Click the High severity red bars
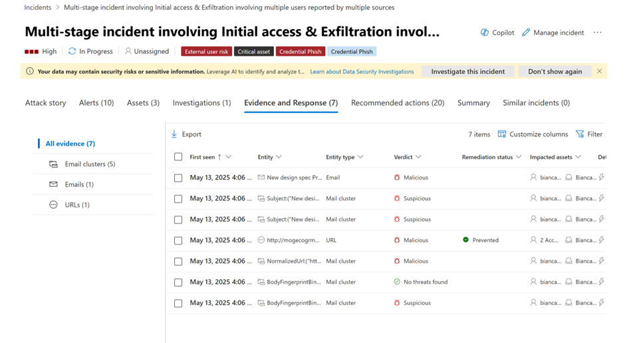Screen dimensions: 625x343 coord(31,51)
